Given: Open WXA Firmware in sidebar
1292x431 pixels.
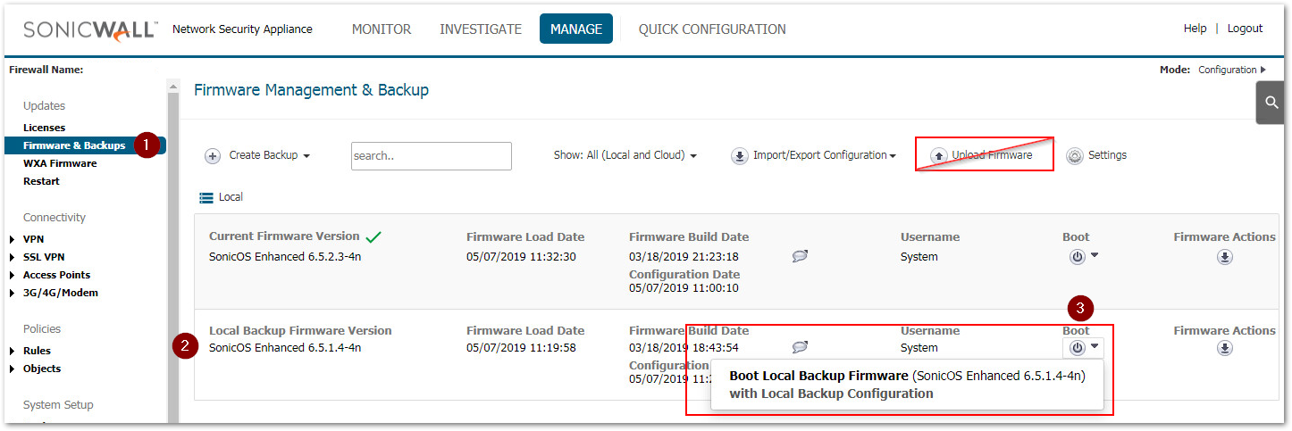Looking at the screenshot, I should [60, 163].
